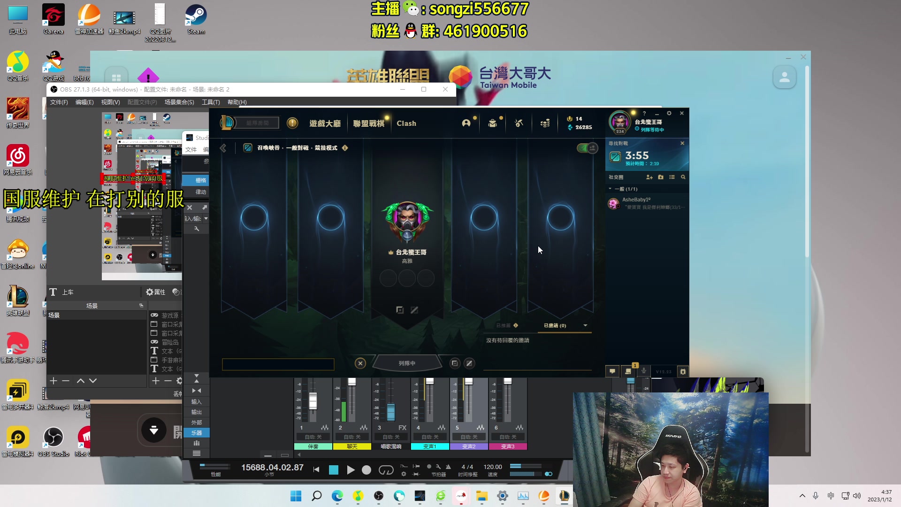The width and height of the screenshot is (901, 507).
Task: Select 场景 item in OBS scenes list
Action: point(97,315)
